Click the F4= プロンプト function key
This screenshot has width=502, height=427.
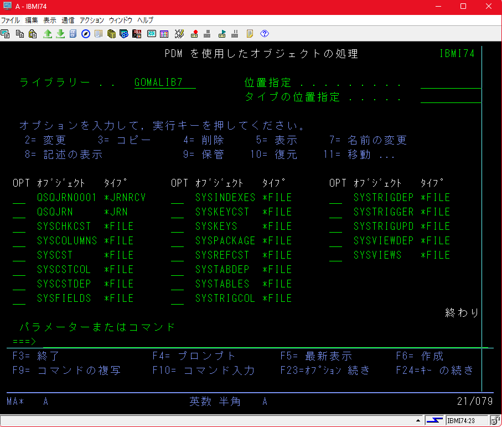[x=194, y=356]
